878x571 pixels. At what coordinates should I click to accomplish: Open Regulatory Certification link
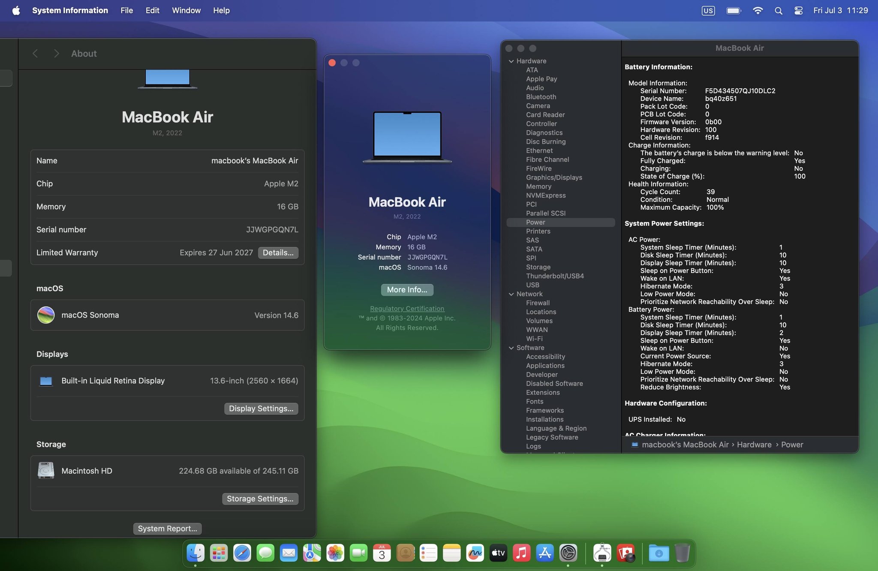tap(407, 309)
